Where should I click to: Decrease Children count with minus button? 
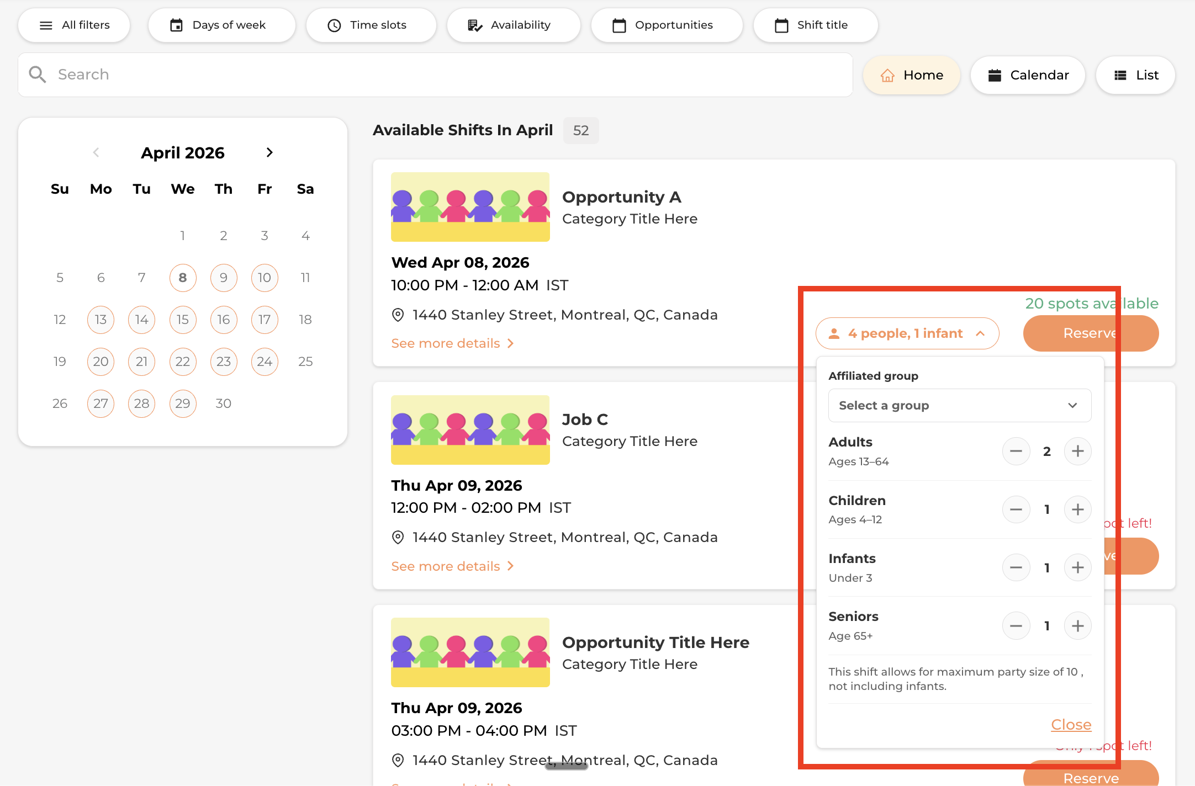1016,509
